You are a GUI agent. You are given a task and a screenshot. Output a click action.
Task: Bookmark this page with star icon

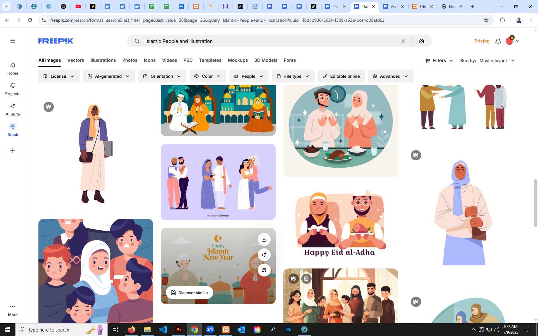click(x=486, y=20)
